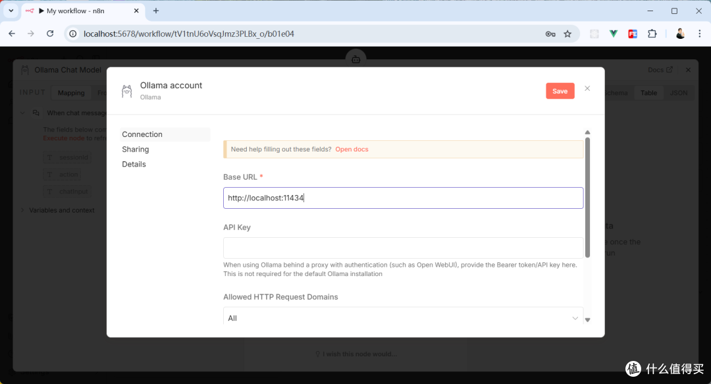711x384 pixels.
Task: Focus the API Key input field
Action: [x=403, y=248]
